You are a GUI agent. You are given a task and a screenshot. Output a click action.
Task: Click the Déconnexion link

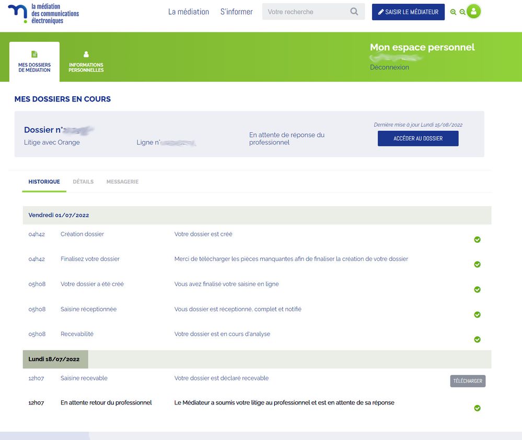389,67
